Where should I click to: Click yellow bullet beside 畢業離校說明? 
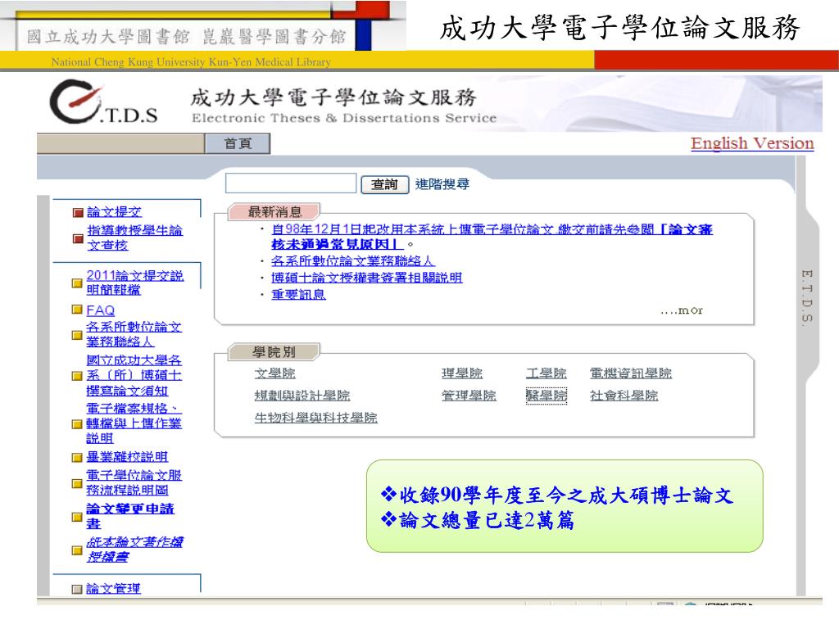(x=77, y=457)
